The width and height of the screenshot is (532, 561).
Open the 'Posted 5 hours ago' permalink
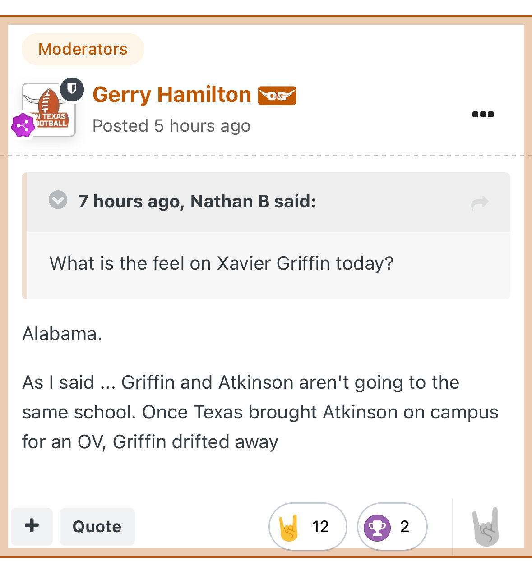coord(171,126)
